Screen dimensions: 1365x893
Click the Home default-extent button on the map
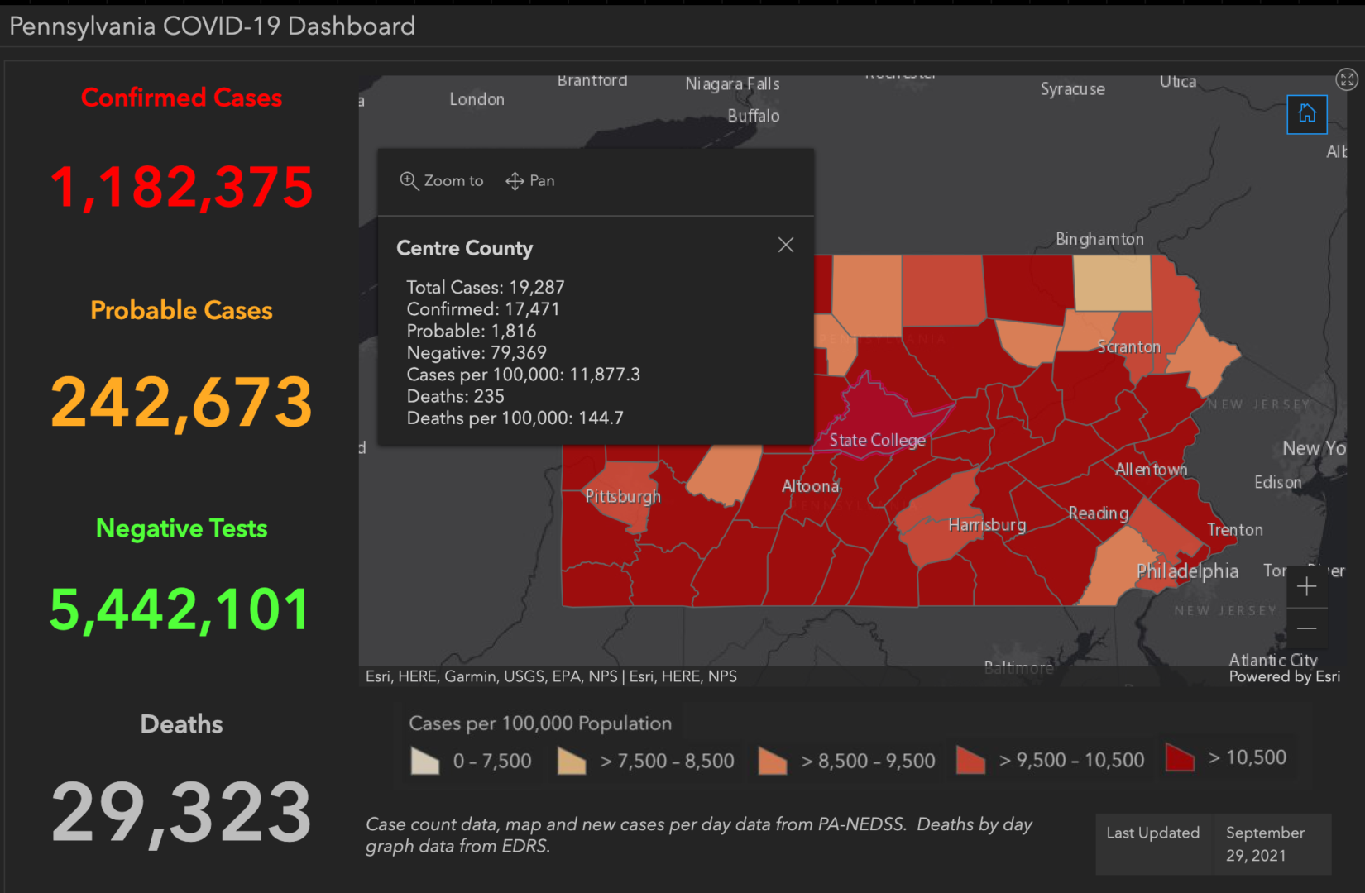[1306, 114]
